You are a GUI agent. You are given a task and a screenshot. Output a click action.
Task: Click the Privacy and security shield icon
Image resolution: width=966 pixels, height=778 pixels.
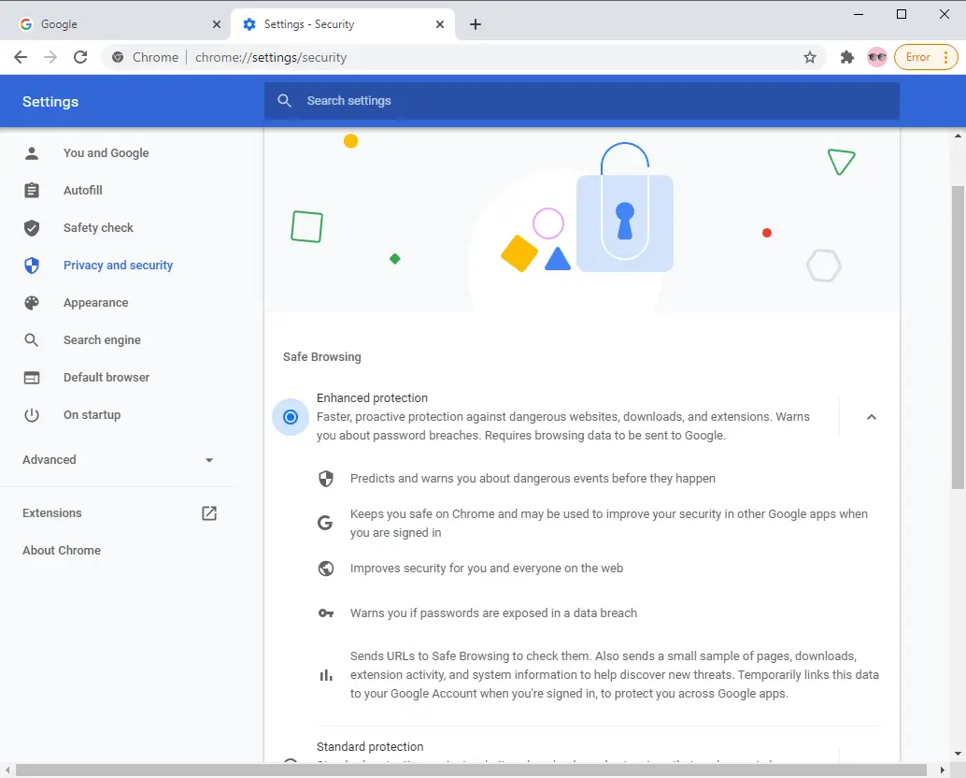pos(32,265)
